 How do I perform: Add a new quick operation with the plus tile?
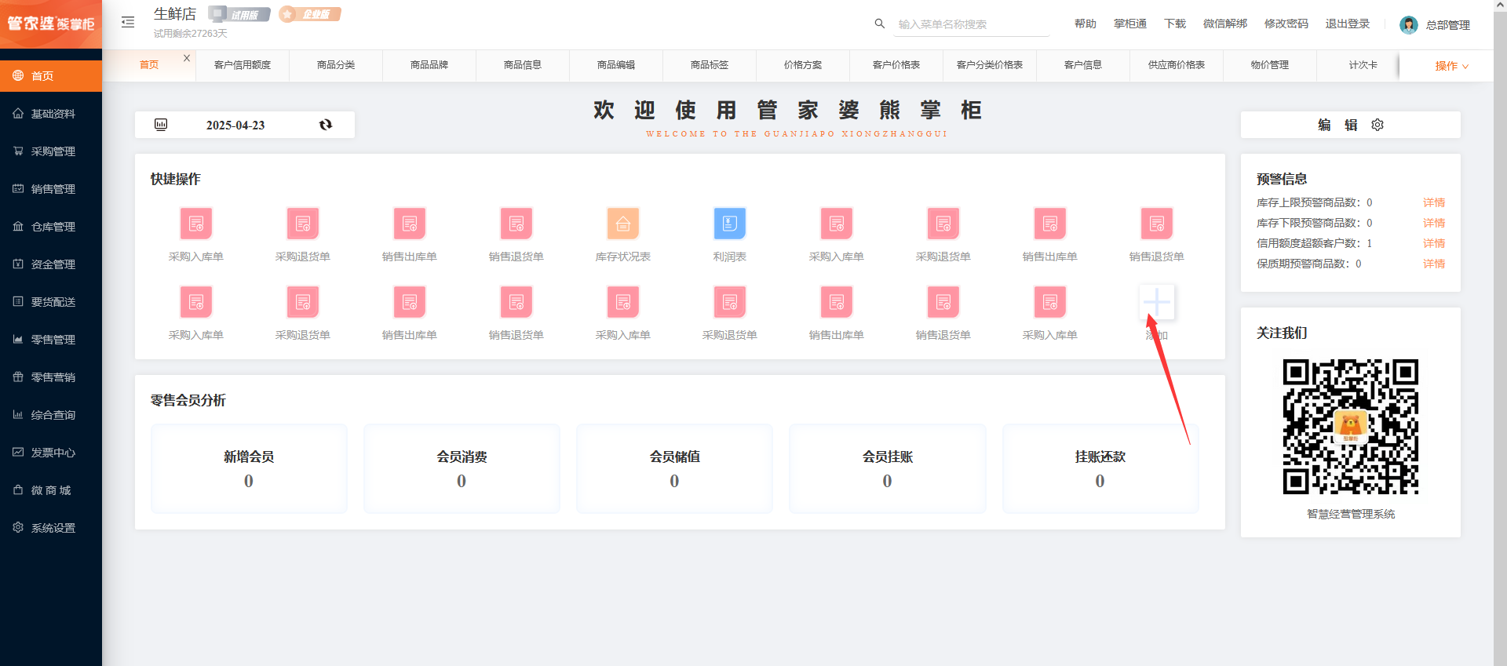tap(1157, 302)
